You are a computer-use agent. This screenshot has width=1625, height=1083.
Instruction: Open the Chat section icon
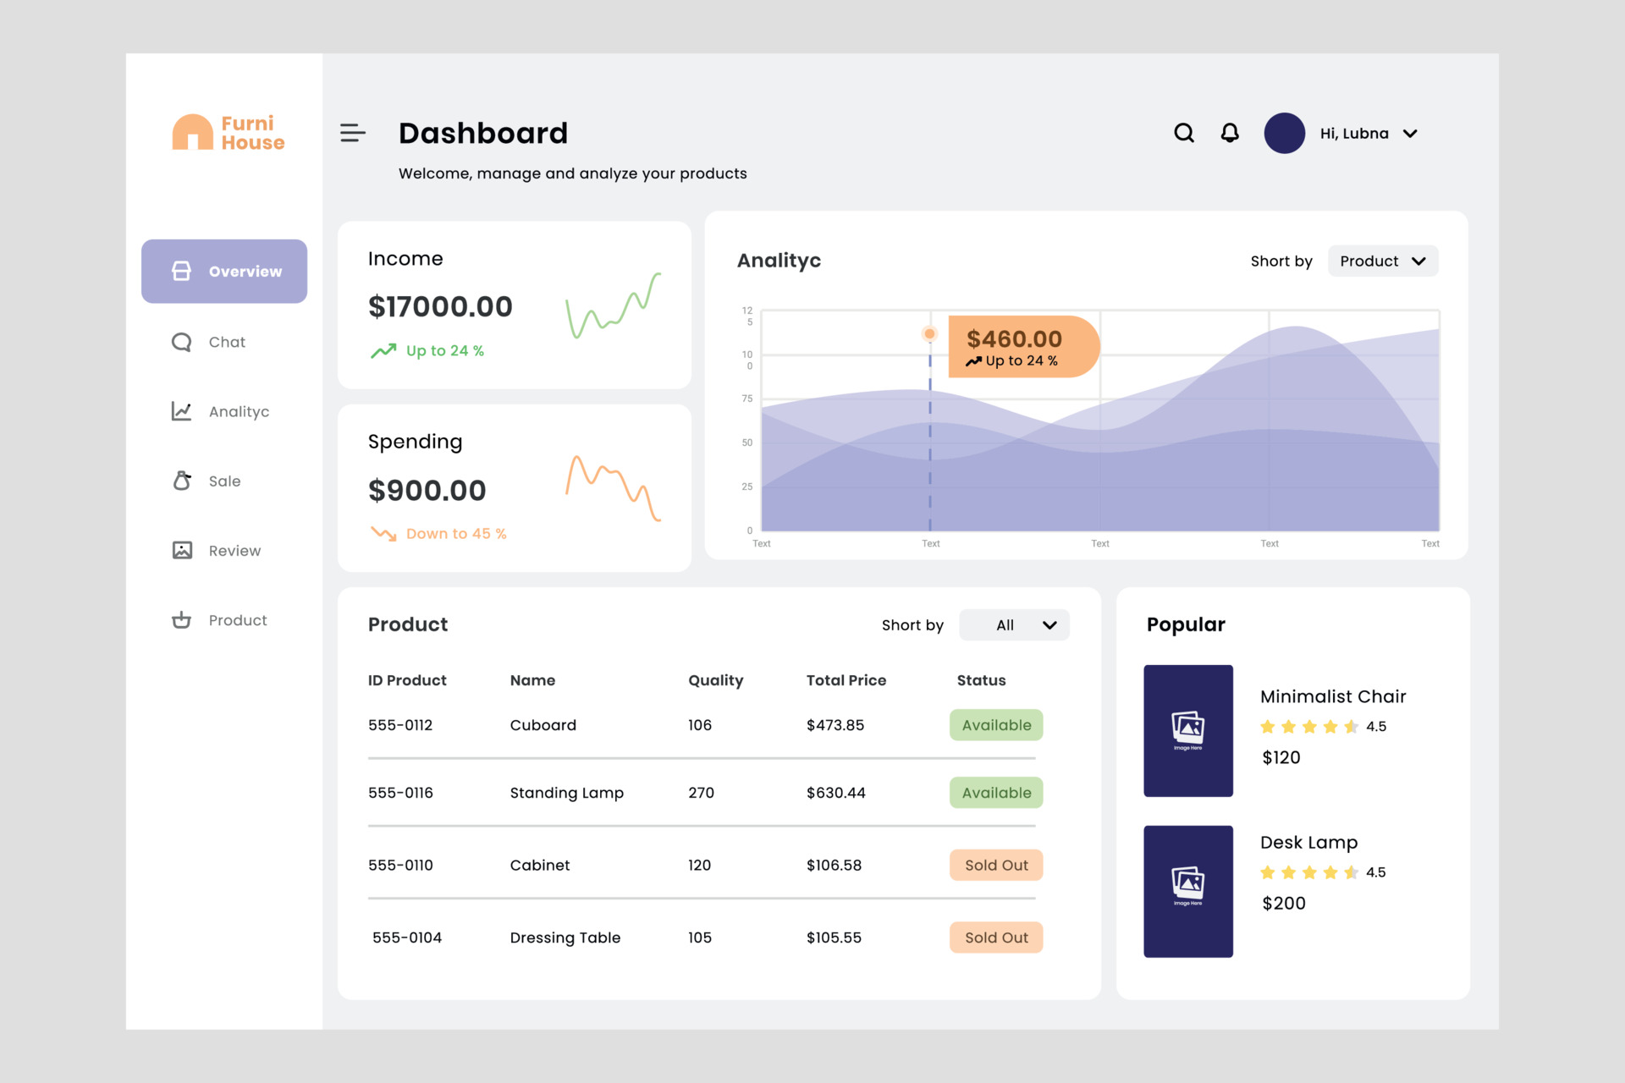[x=180, y=342]
